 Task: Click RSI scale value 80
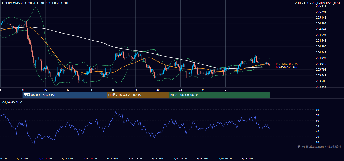pyautogui.click(x=317, y=110)
